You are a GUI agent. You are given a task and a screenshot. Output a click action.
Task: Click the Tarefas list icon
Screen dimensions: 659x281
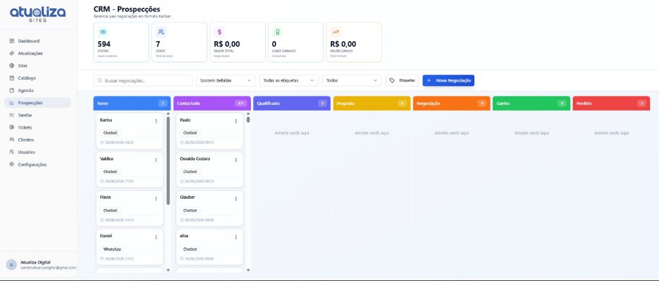[12, 115]
